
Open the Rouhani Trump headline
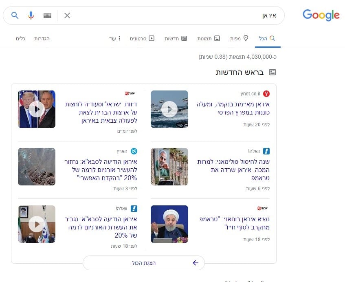point(235,223)
